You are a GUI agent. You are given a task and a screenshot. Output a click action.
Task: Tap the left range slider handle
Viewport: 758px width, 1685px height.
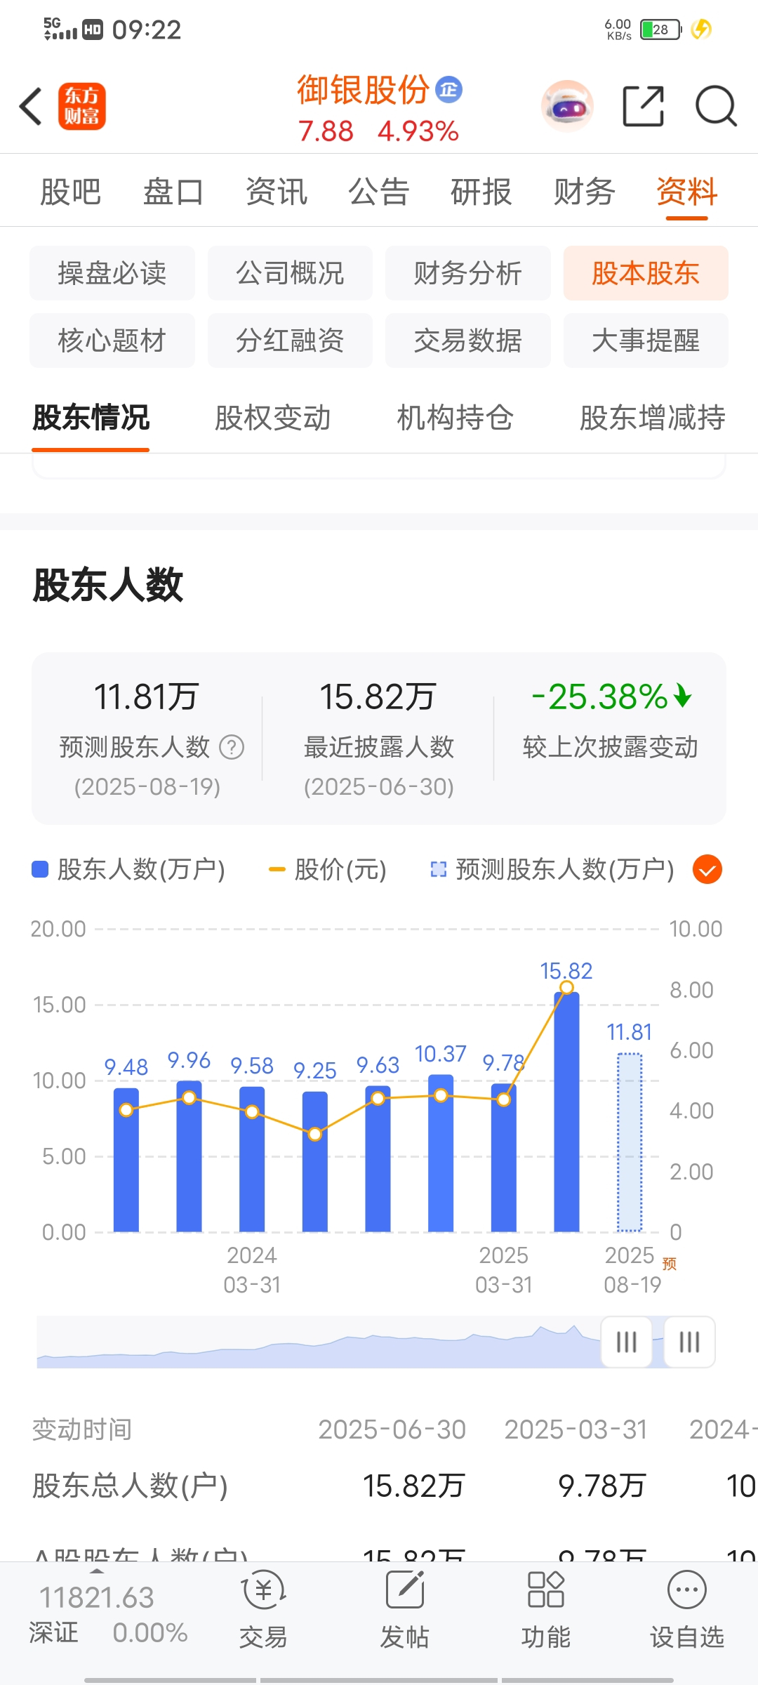click(627, 1342)
